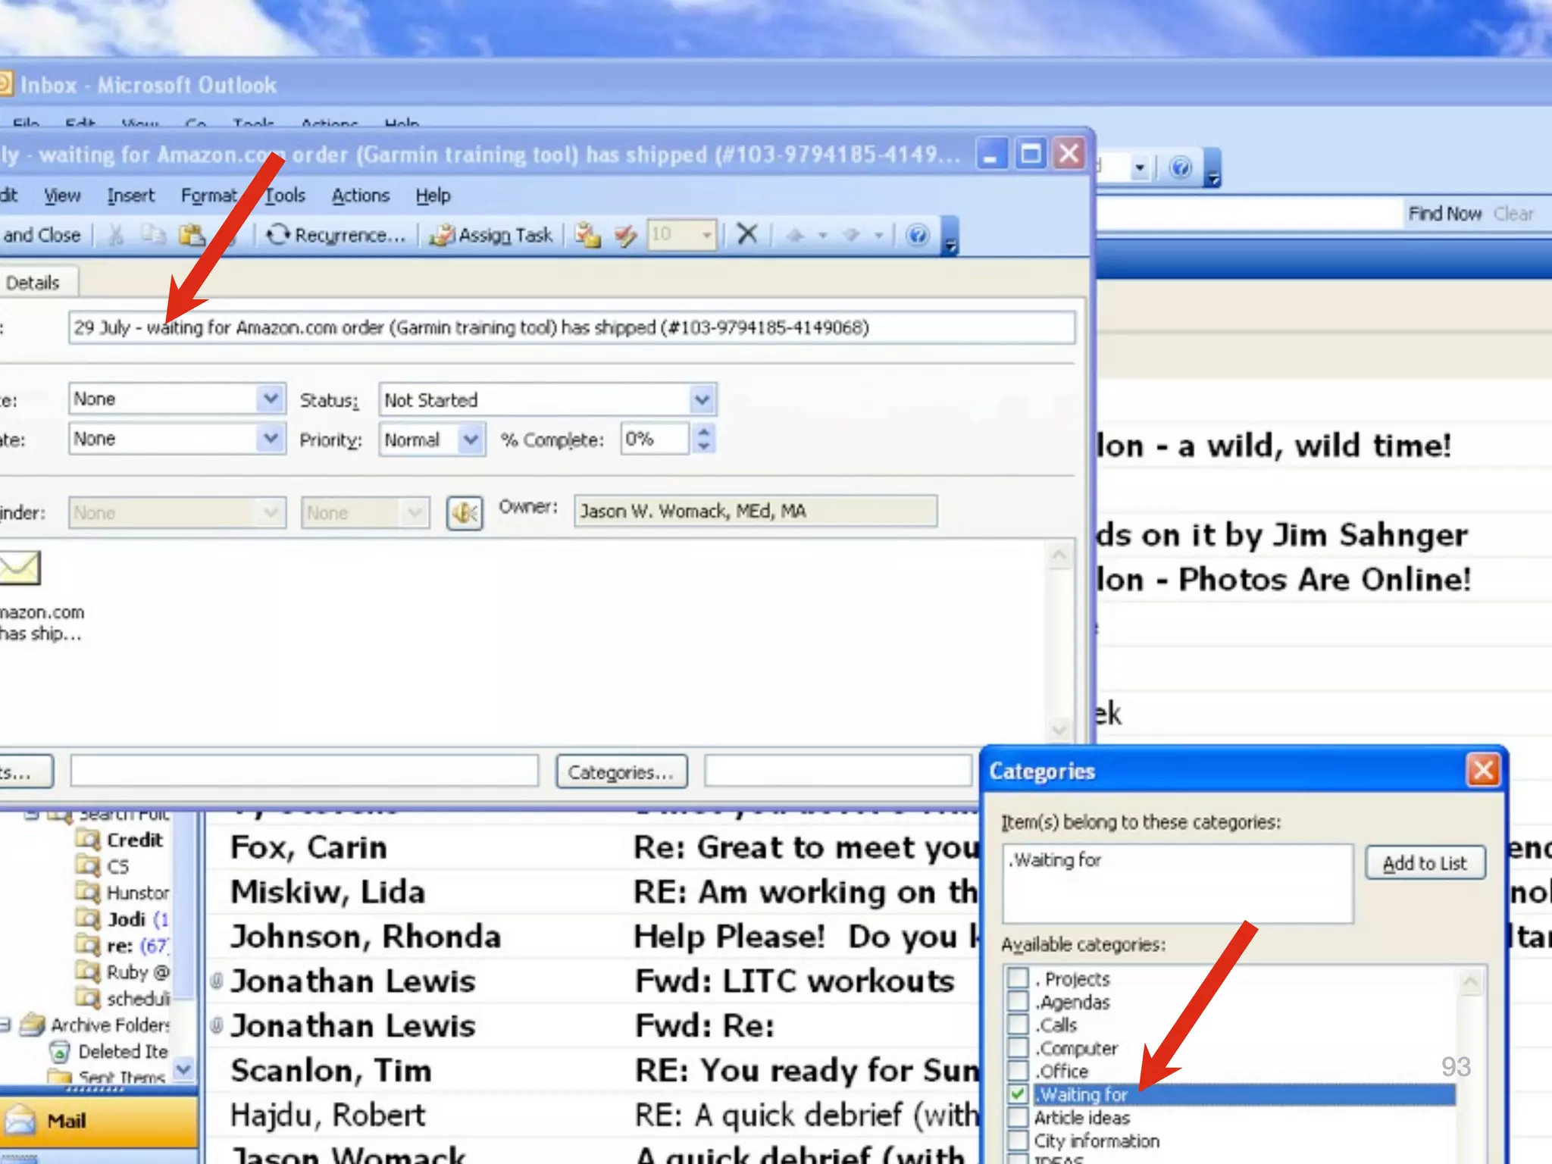Viewport: 1552px width, 1164px height.
Task: Expand the Status dropdown
Action: pos(702,399)
